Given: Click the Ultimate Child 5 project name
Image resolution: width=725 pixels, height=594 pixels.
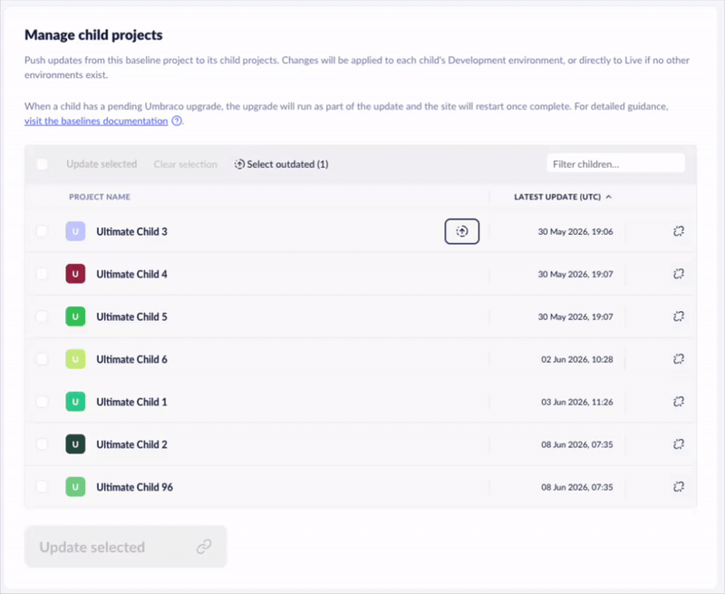Looking at the screenshot, I should 131,316.
